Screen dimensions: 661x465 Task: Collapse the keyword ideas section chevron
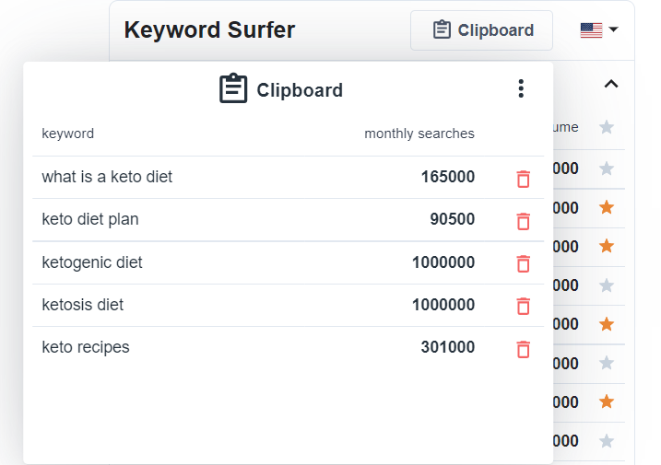611,84
